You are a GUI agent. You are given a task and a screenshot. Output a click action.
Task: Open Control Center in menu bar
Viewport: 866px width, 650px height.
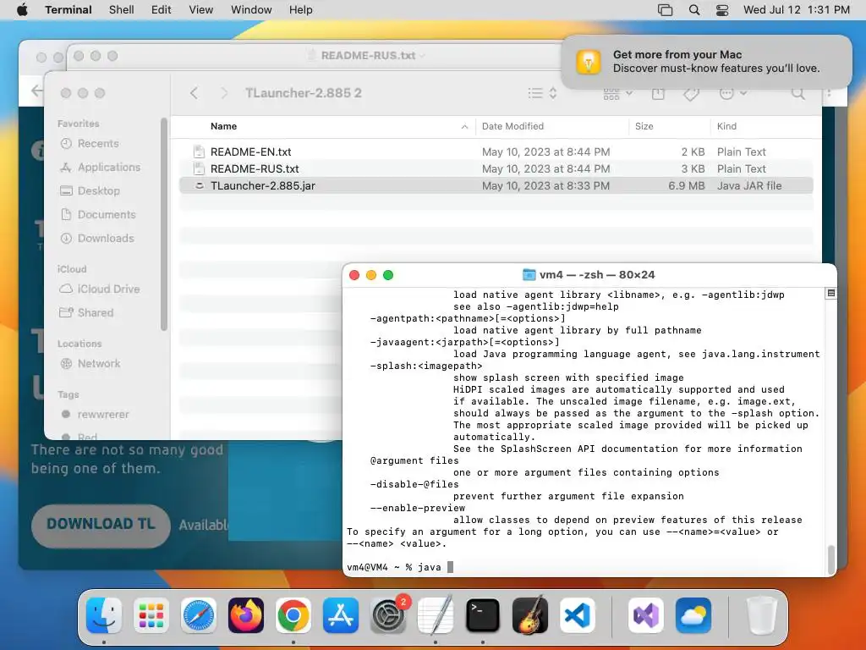[x=722, y=10]
